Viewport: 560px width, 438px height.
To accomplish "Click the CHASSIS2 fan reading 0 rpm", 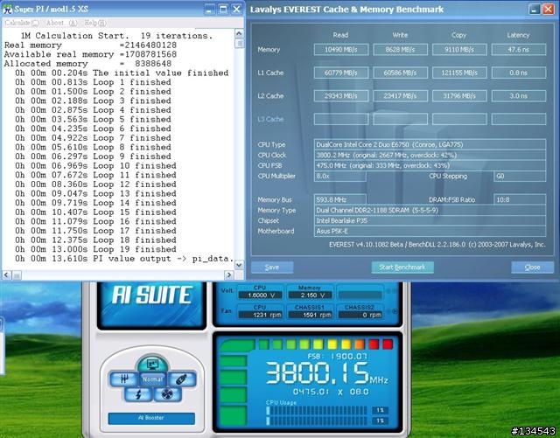I will pyautogui.click(x=360, y=315).
